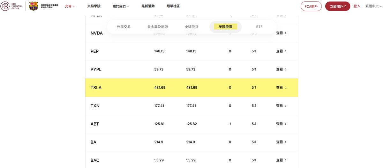Select the TSLA symbol text
This screenshot has height=168, width=383.
coord(96,88)
